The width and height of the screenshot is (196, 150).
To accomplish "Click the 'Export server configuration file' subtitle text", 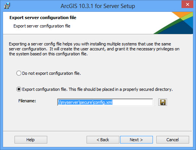I will [x=42, y=26].
